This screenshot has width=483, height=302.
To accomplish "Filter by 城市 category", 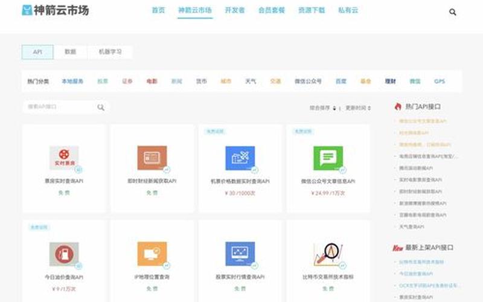I will click(x=226, y=82).
